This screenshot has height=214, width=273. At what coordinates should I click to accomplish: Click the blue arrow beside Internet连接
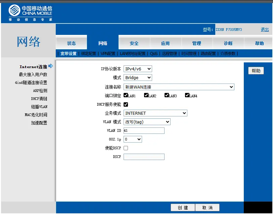pos(51,66)
